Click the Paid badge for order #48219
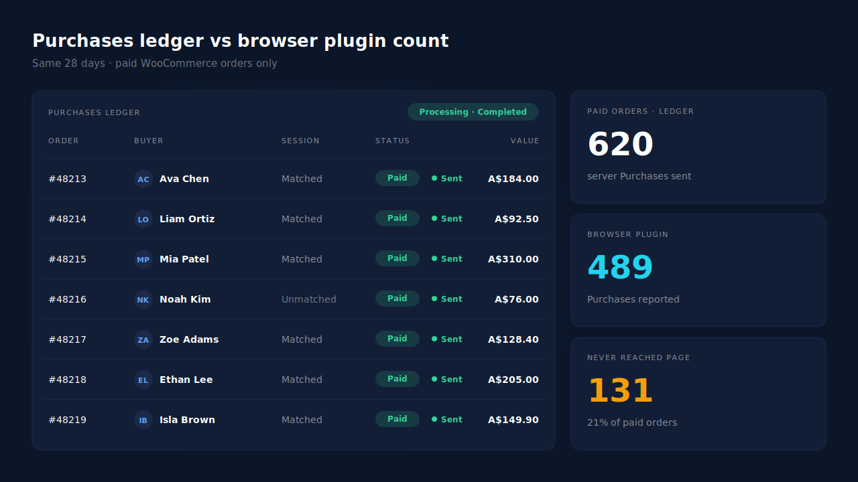Screen dimensions: 858x482 coord(397,419)
